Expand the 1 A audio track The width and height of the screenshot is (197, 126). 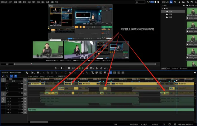[x=7, y=98]
